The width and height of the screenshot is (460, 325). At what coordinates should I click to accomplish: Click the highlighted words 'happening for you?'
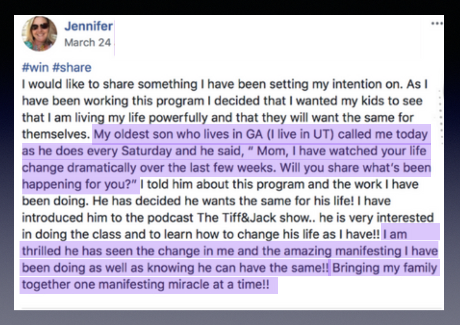click(x=79, y=185)
